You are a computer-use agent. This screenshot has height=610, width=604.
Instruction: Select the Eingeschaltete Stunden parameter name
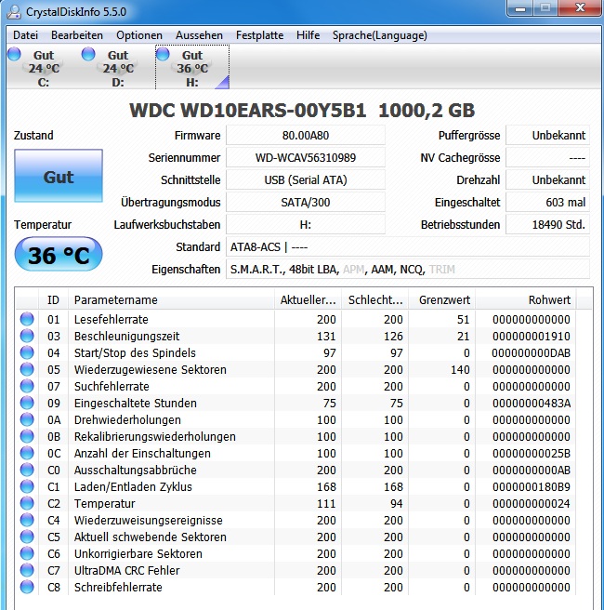click(x=136, y=403)
